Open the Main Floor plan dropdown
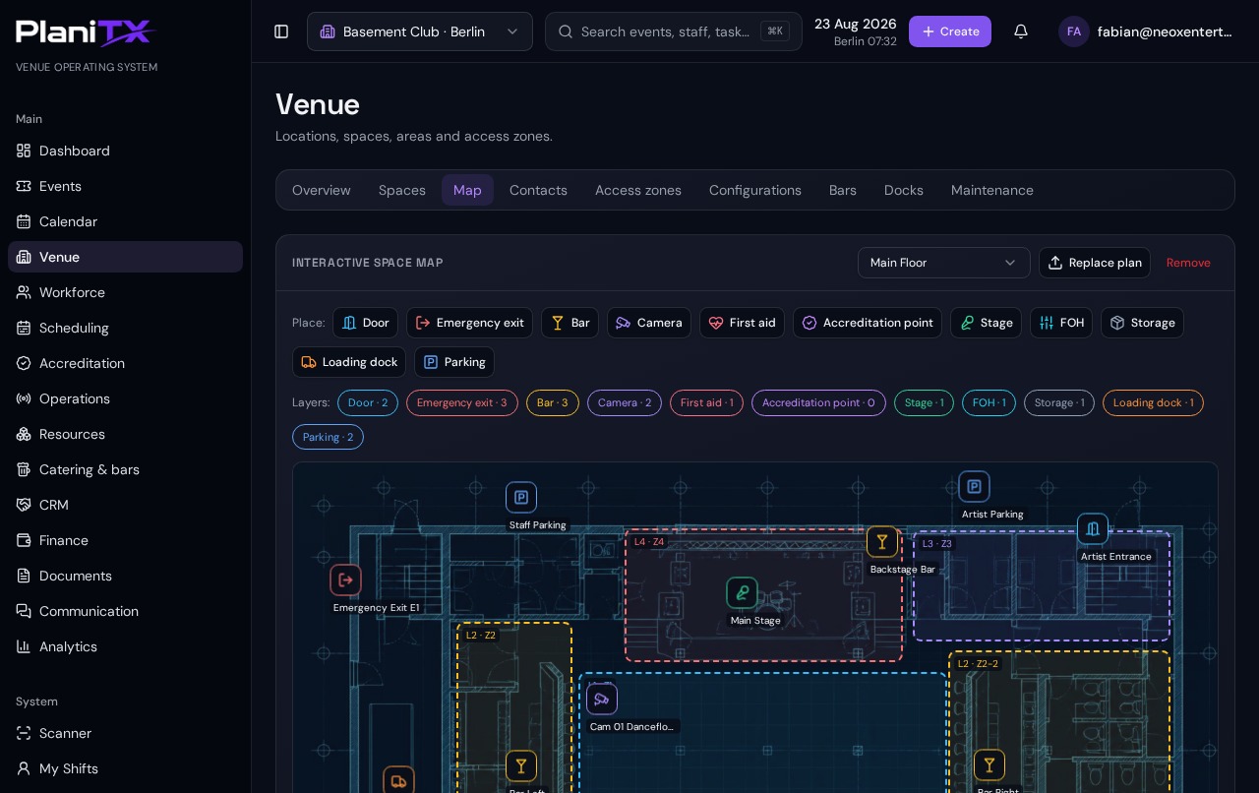Image resolution: width=1259 pixels, height=793 pixels. pyautogui.click(x=944, y=263)
